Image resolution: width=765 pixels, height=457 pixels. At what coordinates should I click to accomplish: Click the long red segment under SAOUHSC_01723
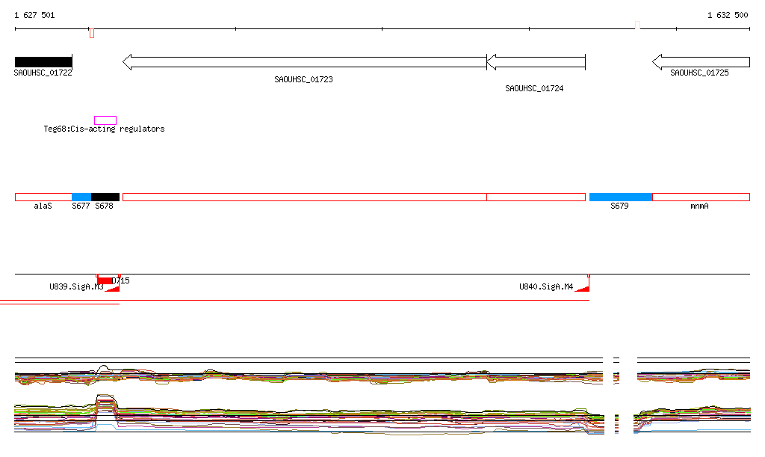coord(305,197)
